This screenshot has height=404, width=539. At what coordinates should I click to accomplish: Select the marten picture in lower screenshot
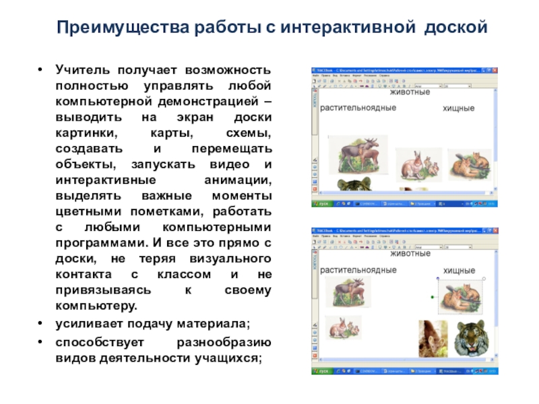[433, 339]
